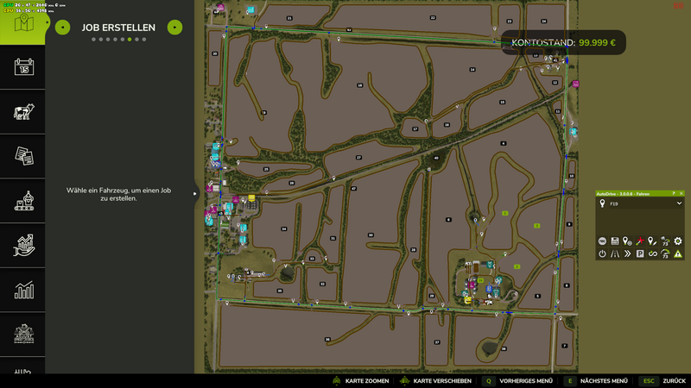Click Karte Verschieben control hint
The height and width of the screenshot is (388, 691).
[435, 381]
